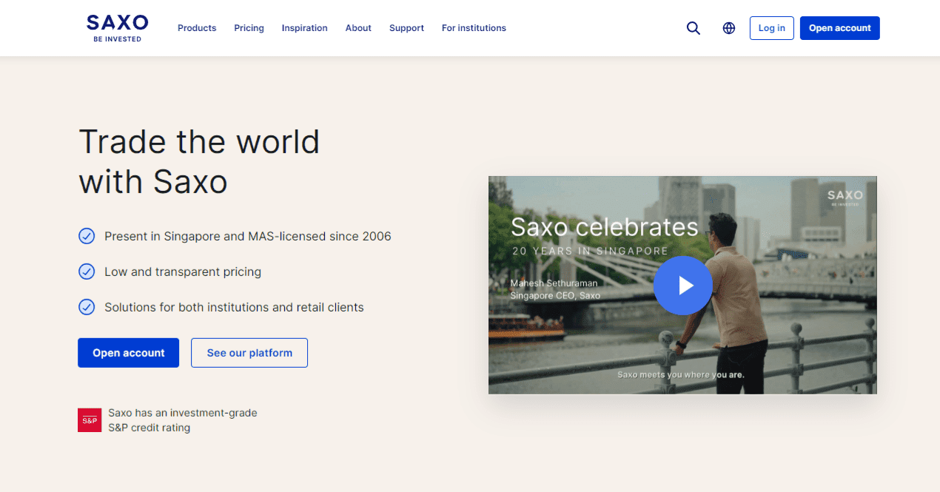The image size is (940, 492).
Task: Click checkmark icon beside institutions and retail line
Action: pyautogui.click(x=87, y=307)
